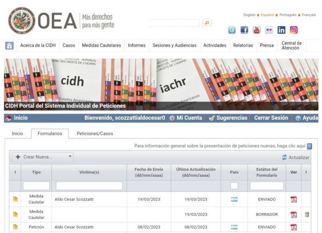Image resolution: width=322 pixels, height=233 pixels.
Task: Switch language to Español
Action: point(267,15)
